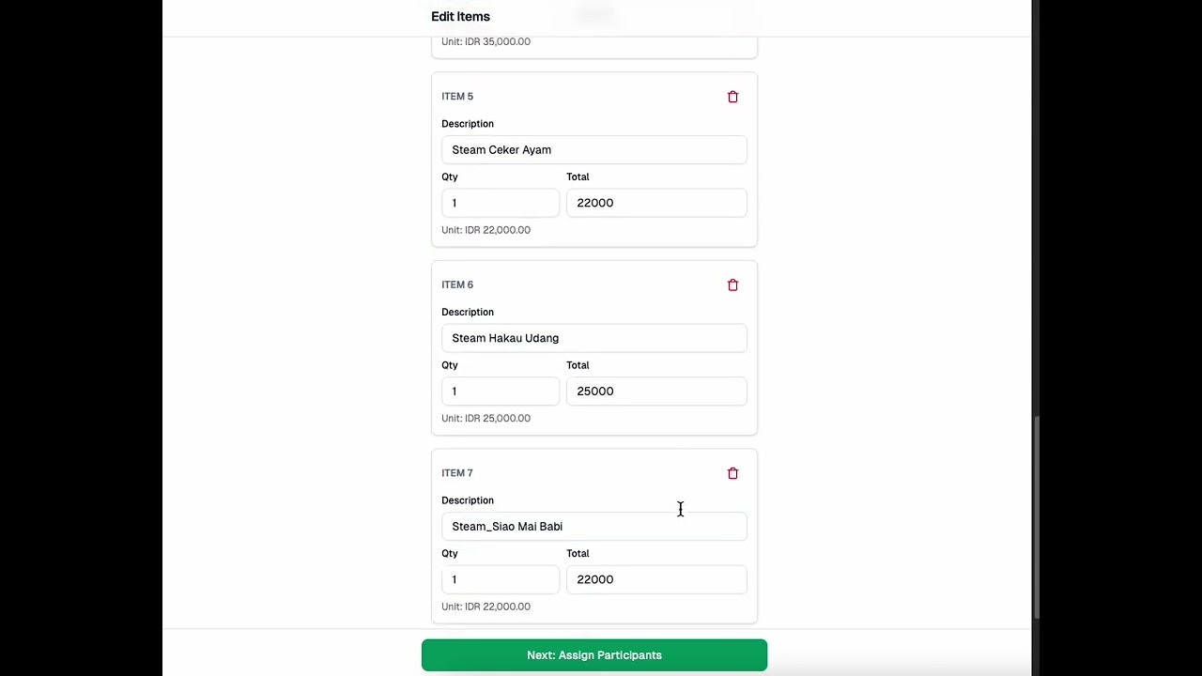Click the ITEM 6 card label

(x=457, y=284)
